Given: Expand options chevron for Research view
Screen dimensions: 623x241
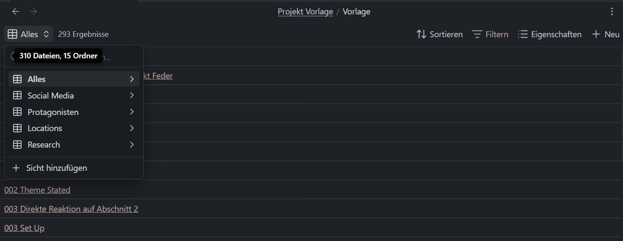Looking at the screenshot, I should [x=132, y=145].
